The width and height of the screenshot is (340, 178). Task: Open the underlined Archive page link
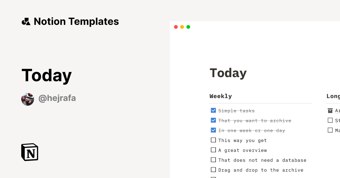(x=338, y=110)
